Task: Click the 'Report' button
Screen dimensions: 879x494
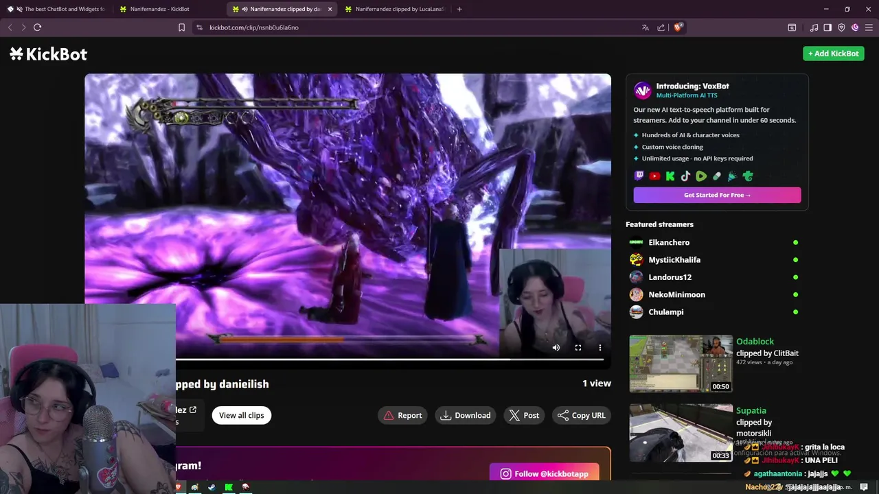Action: (402, 415)
